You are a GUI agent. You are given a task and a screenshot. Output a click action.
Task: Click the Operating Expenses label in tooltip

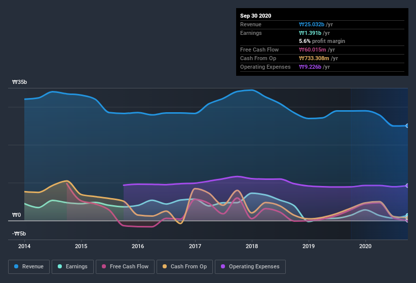pyautogui.click(x=266, y=67)
